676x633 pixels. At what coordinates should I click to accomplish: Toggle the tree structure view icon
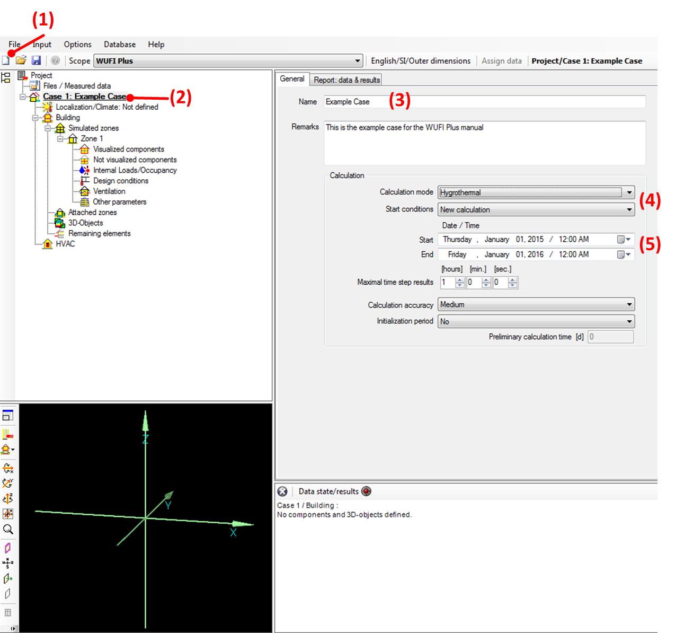click(x=6, y=77)
